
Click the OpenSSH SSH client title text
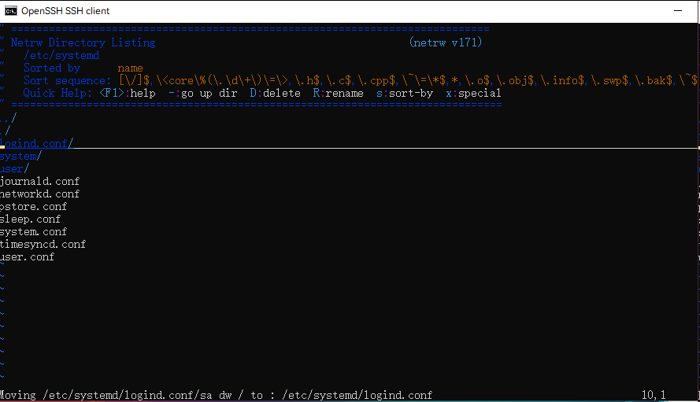point(65,11)
